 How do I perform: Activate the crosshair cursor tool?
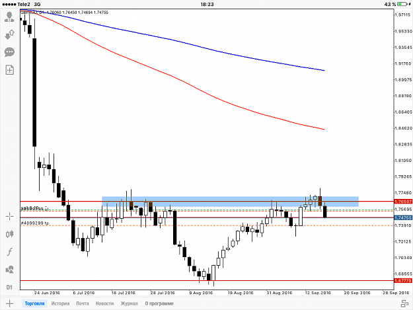pyautogui.click(x=9, y=217)
